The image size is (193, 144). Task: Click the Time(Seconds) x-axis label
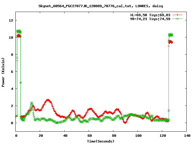[100, 141]
